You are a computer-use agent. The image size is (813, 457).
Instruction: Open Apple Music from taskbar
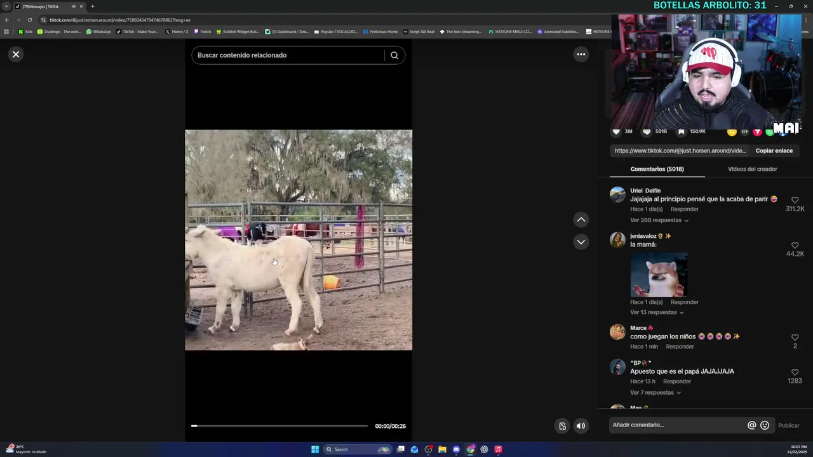(498, 449)
